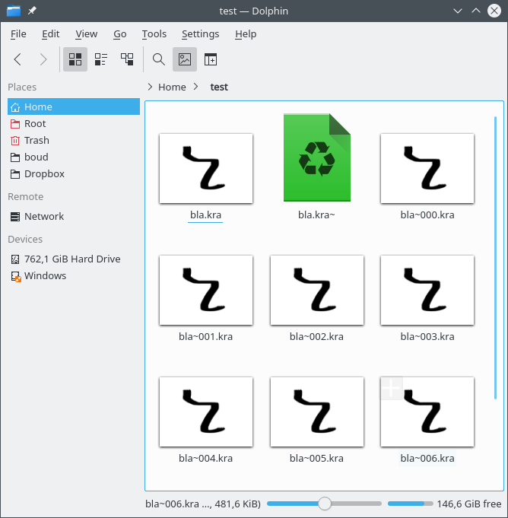
Task: Click the selection plus on bla~006.kra
Action: pyautogui.click(x=391, y=388)
